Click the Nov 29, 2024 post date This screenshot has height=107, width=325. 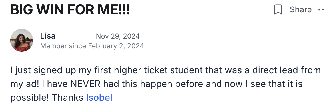pos(118,36)
